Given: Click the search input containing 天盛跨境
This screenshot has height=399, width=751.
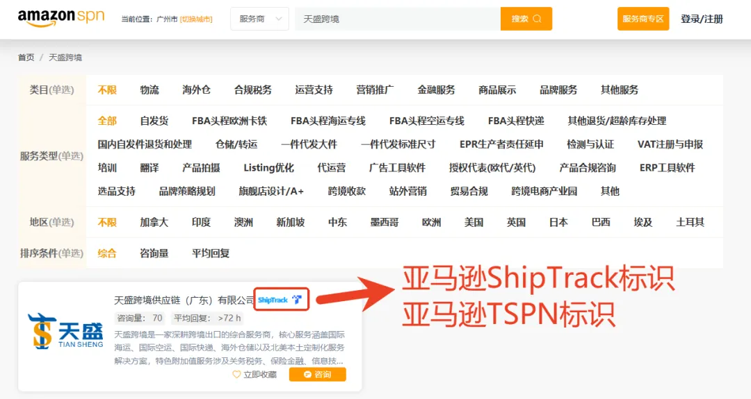Looking at the screenshot, I should pyautogui.click(x=398, y=19).
